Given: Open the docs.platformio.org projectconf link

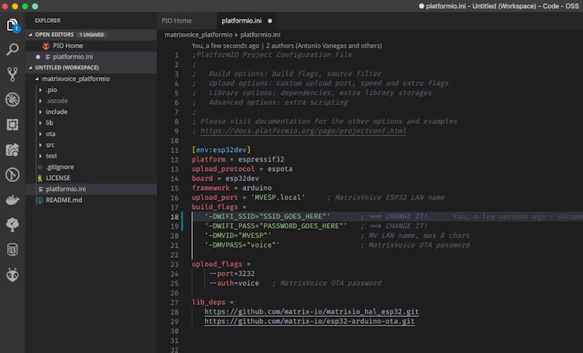Looking at the screenshot, I should point(303,131).
